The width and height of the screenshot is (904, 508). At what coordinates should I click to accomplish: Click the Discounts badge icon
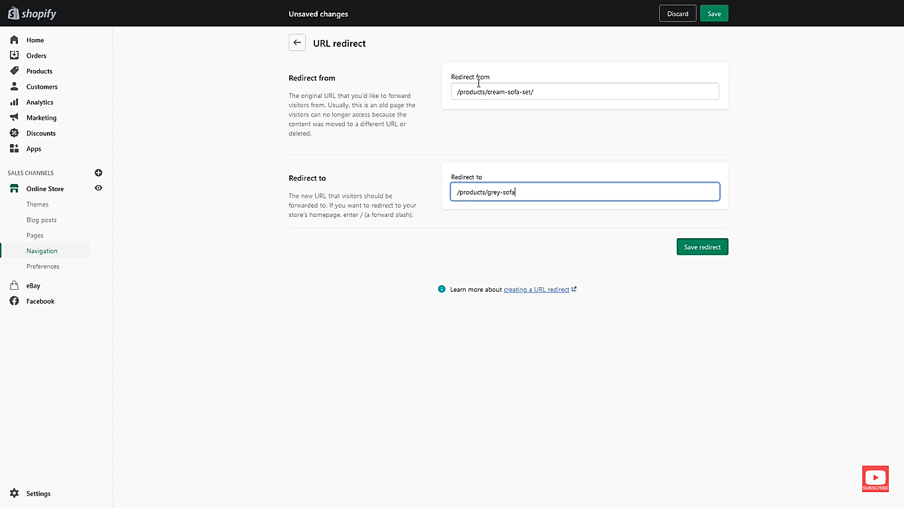[x=14, y=133]
